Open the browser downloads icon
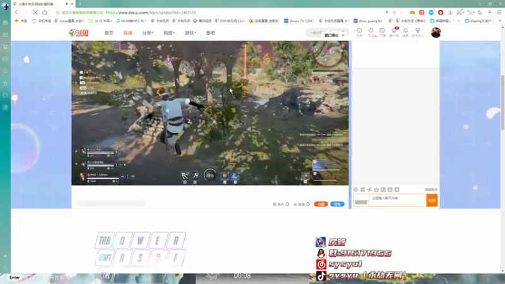Image resolution: width=505 pixels, height=284 pixels. [x=450, y=13]
